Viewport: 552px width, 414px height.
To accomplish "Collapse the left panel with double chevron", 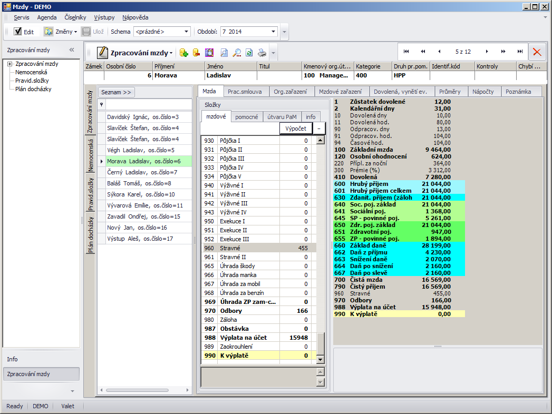I will [x=72, y=50].
